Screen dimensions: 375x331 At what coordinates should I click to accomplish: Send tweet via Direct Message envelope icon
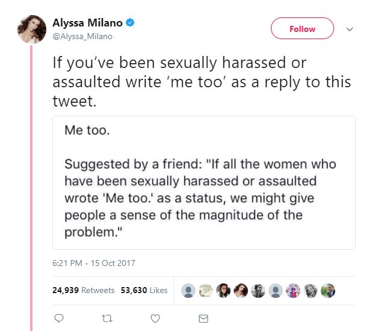coord(203,317)
